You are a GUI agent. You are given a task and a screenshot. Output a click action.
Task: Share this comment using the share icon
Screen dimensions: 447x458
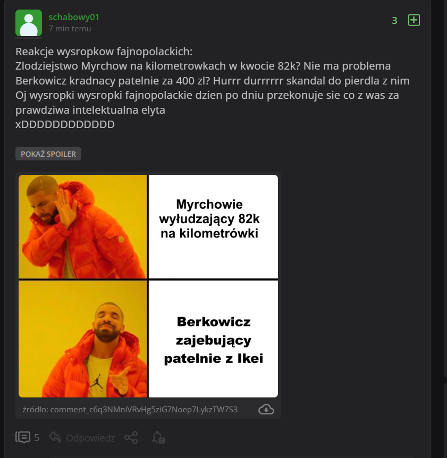tap(131, 438)
